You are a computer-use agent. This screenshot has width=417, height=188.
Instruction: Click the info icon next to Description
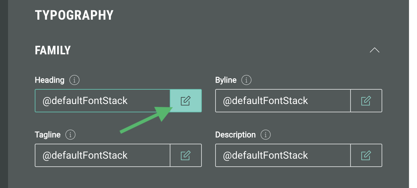coord(265,135)
